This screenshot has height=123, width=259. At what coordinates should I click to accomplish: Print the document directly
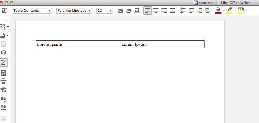tap(4, 81)
